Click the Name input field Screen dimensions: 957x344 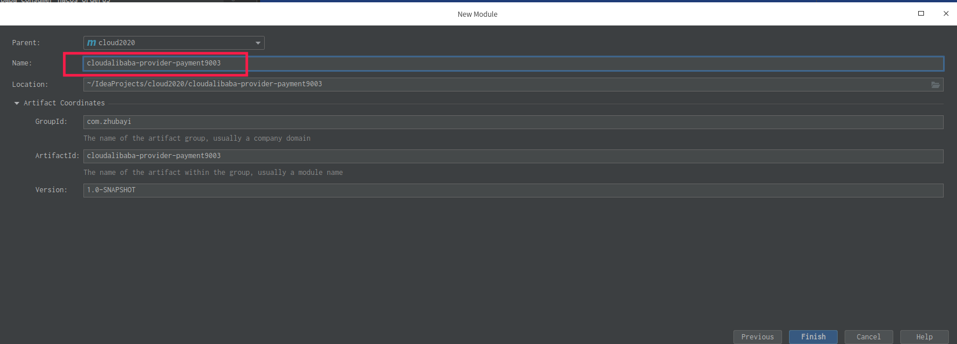(513, 63)
